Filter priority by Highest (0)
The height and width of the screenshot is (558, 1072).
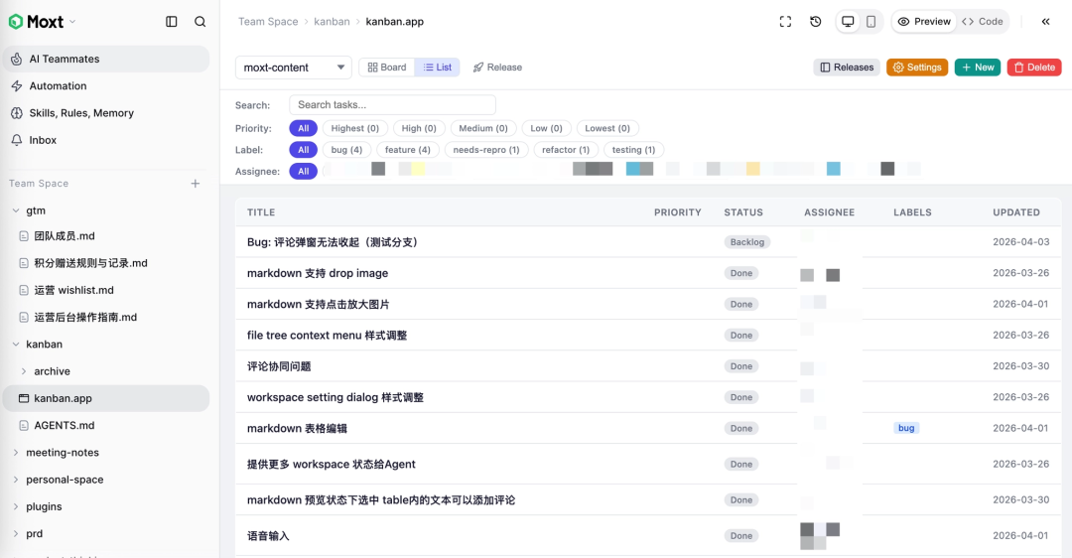click(x=354, y=128)
